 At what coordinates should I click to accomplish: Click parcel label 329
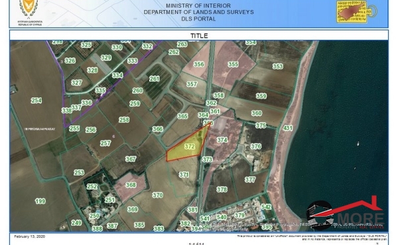coord(106,58)
